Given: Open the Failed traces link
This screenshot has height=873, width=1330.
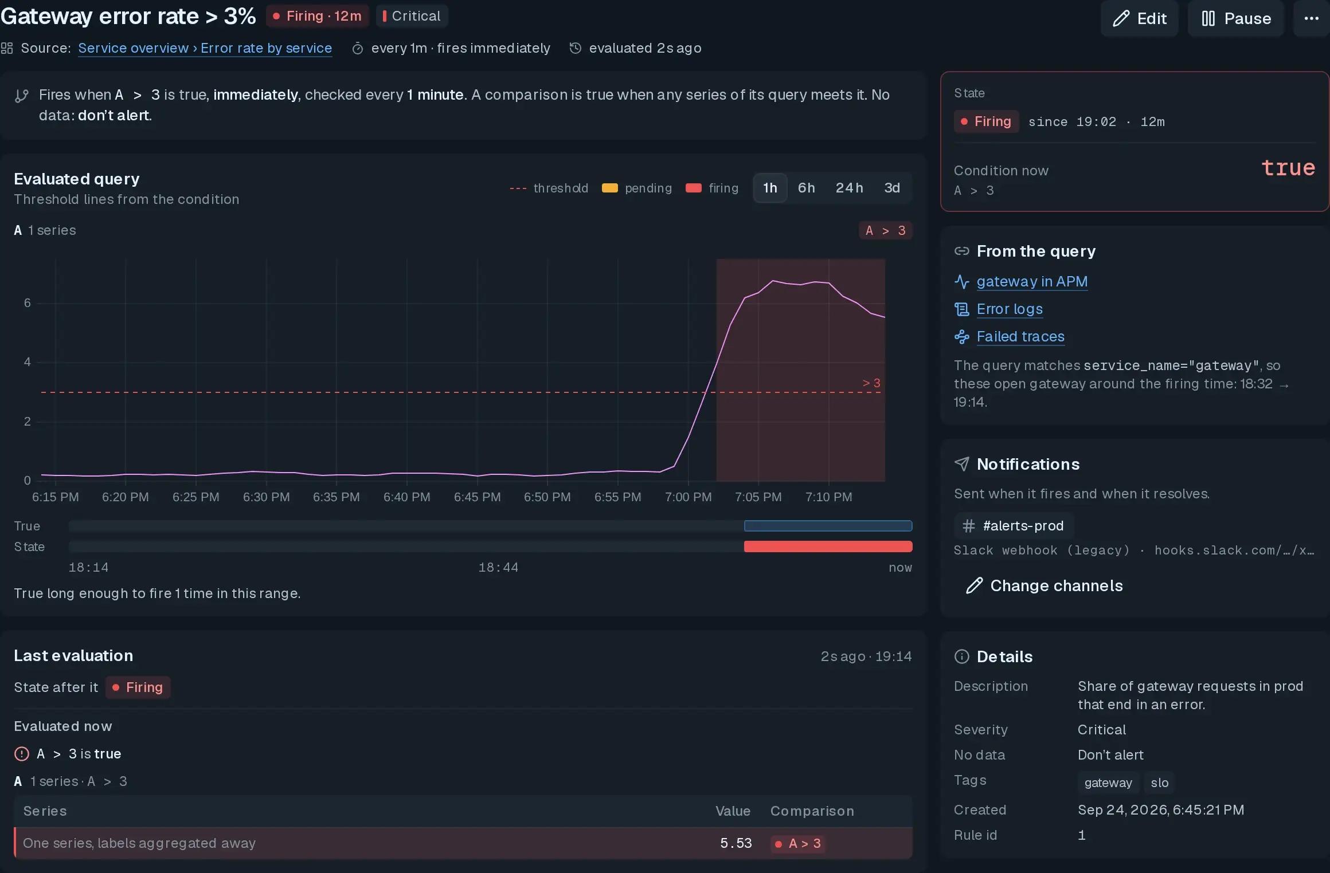Looking at the screenshot, I should click(1020, 336).
